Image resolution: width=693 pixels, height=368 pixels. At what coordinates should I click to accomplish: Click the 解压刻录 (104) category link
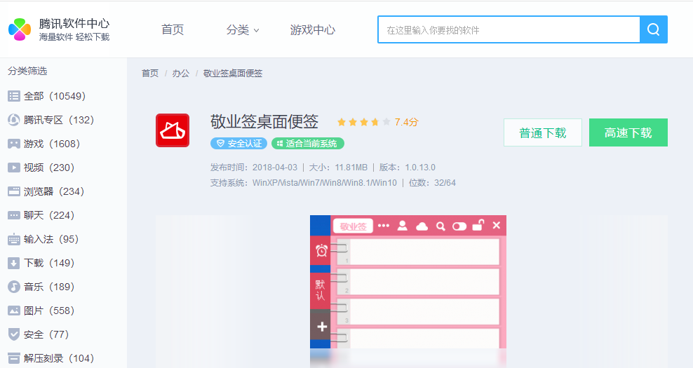[x=59, y=358]
